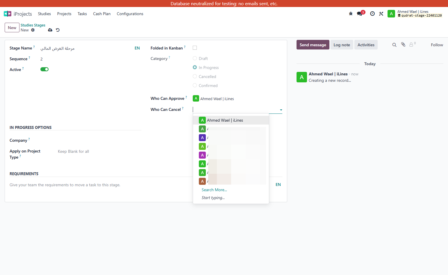Toggle the Active switch
The image size is (448, 275).
[44, 69]
